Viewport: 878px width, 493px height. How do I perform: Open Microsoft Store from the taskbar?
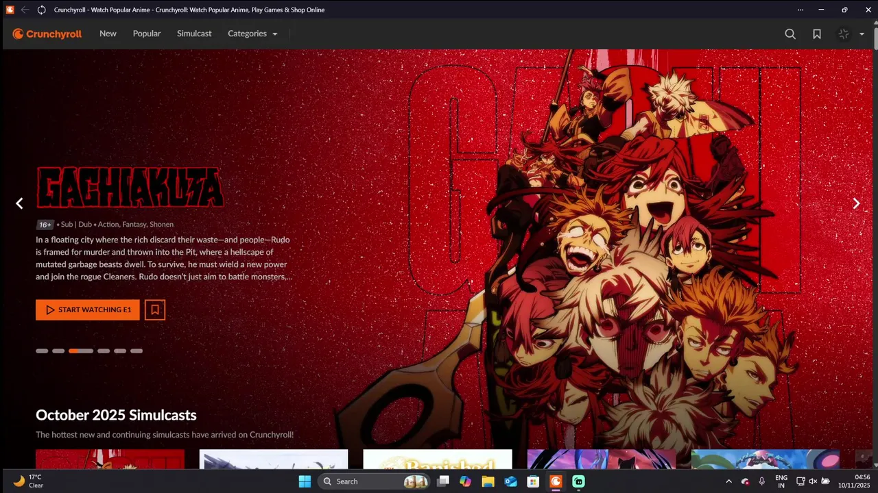point(533,481)
